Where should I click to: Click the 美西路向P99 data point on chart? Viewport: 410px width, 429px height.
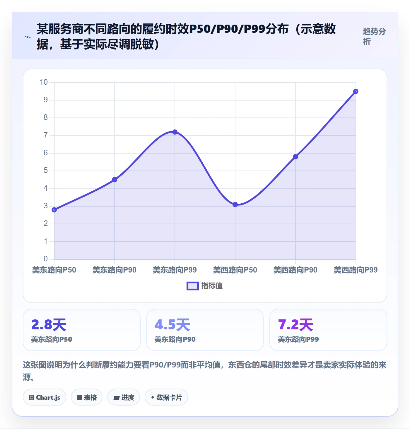click(x=356, y=91)
